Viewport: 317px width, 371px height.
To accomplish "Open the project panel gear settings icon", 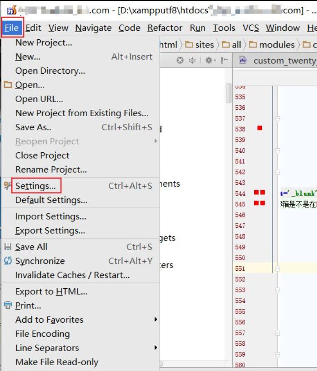I will (209, 61).
